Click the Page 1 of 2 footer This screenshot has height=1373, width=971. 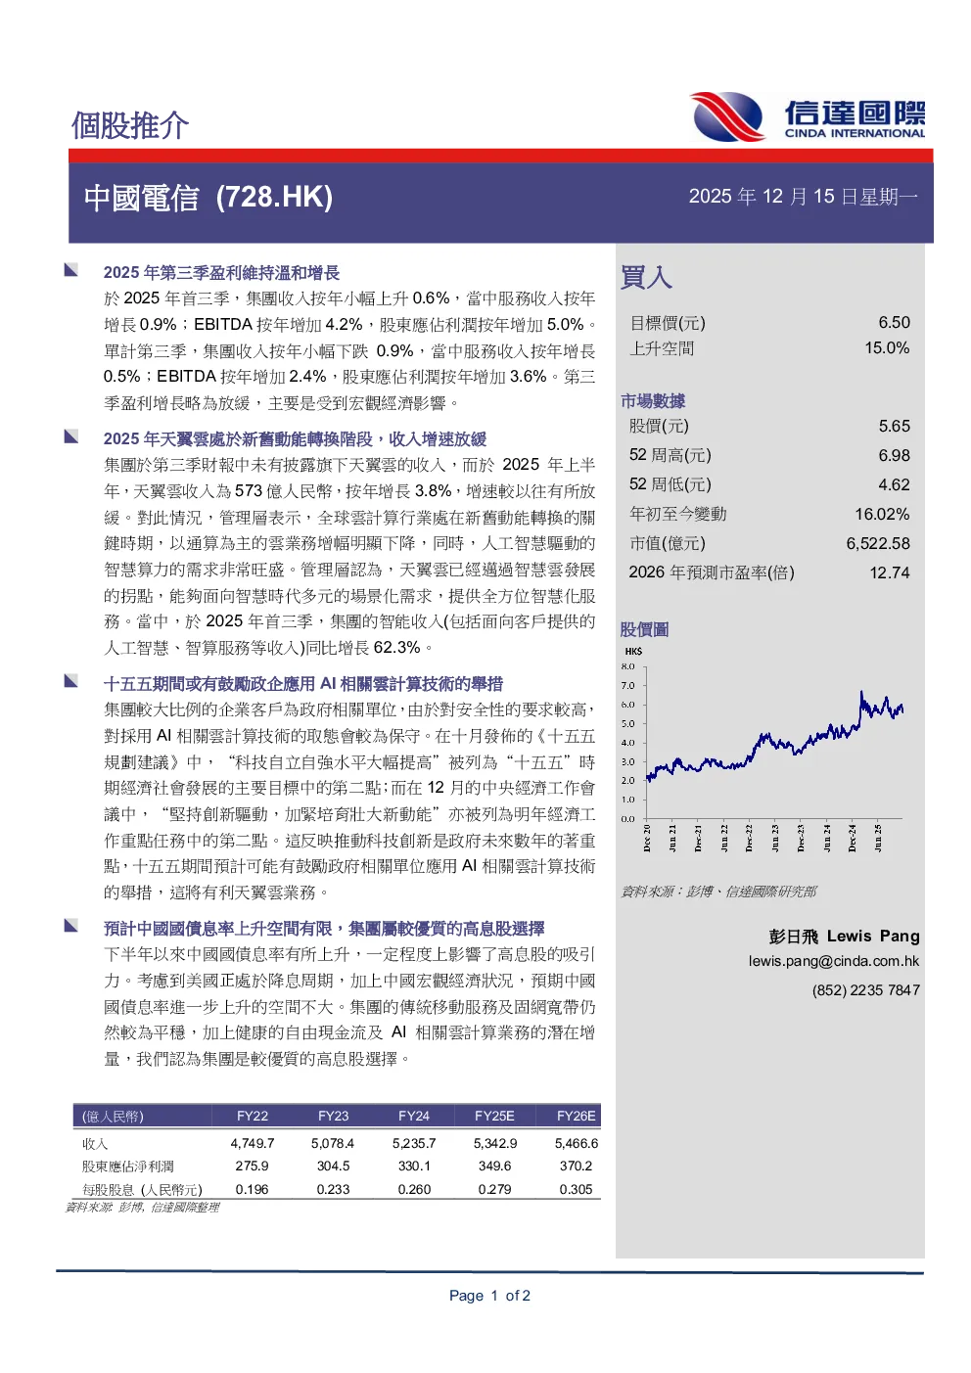[x=489, y=1296]
